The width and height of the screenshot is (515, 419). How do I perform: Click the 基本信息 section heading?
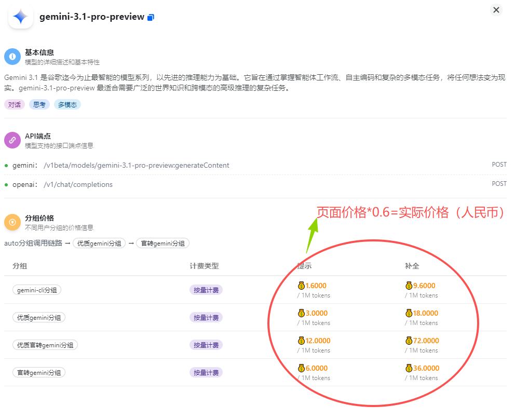(x=39, y=52)
